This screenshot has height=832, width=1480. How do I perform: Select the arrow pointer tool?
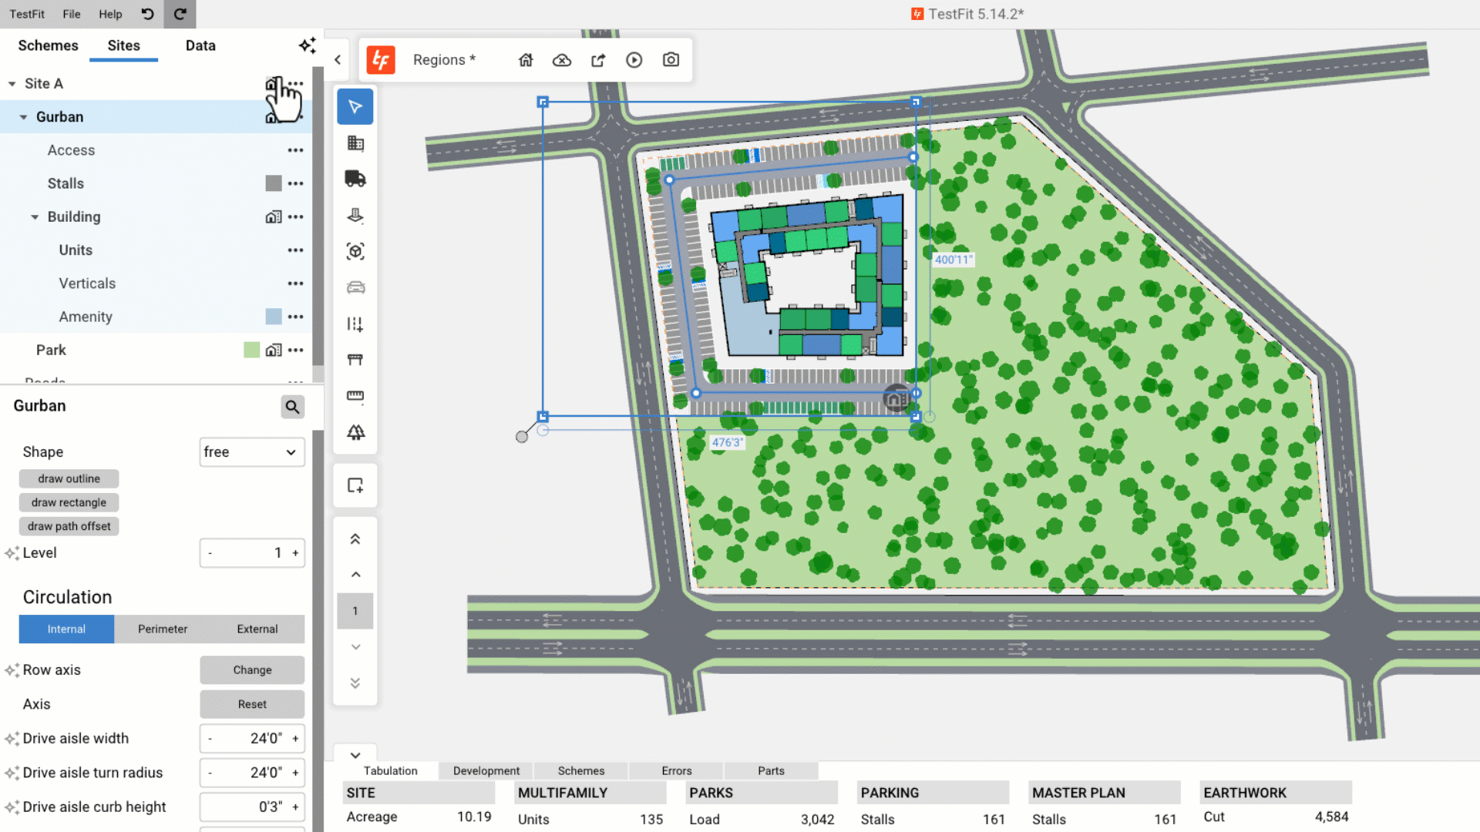[355, 107]
